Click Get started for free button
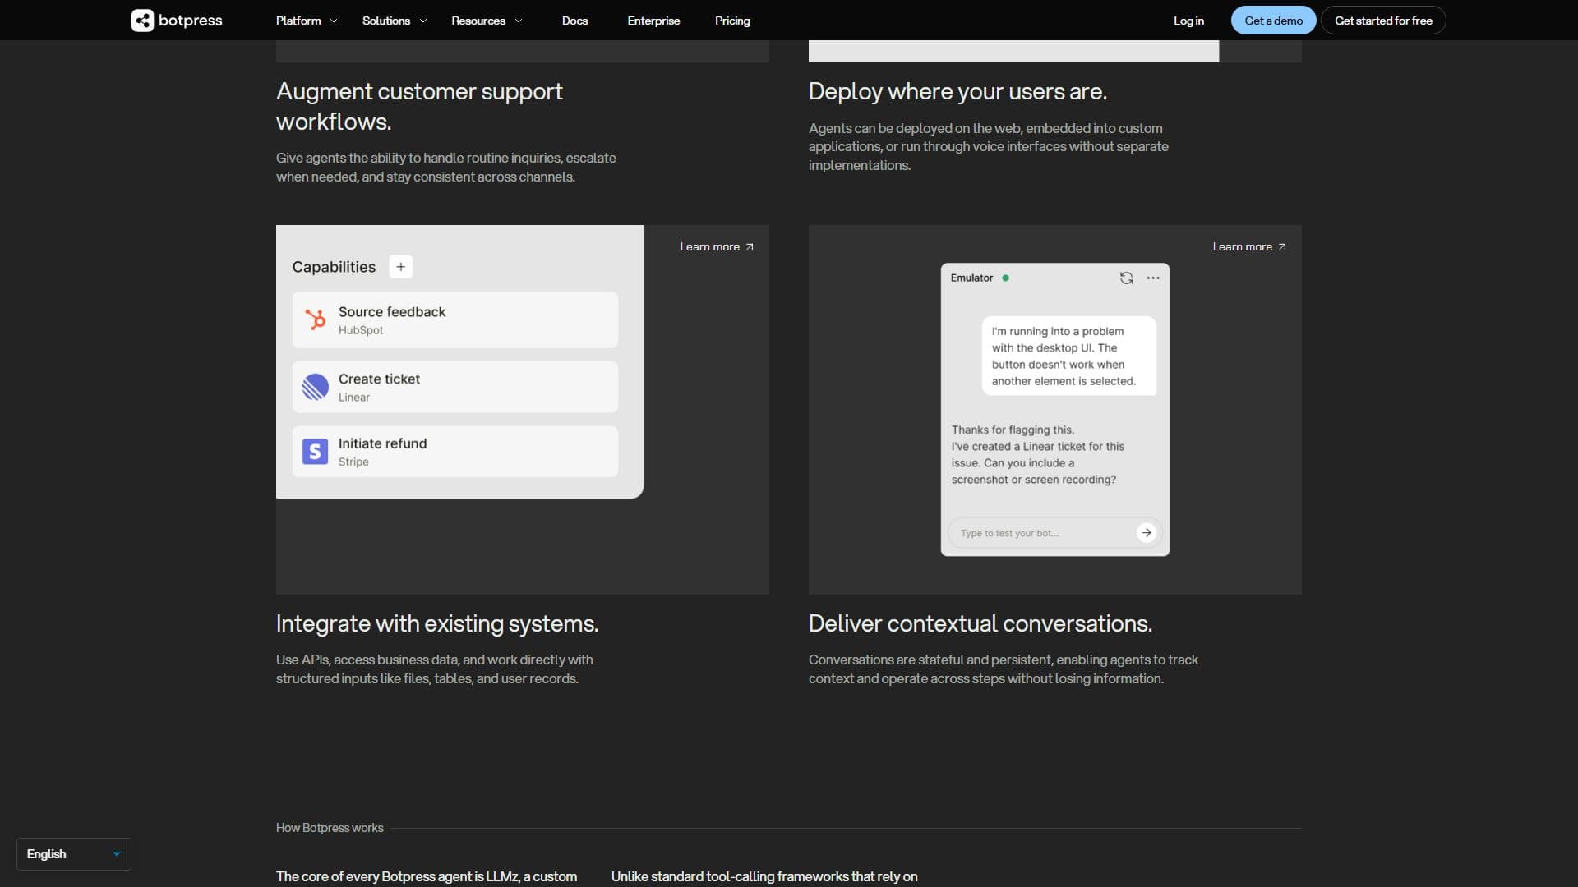The height and width of the screenshot is (887, 1578). click(1383, 21)
